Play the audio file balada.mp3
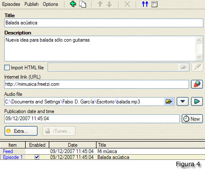 point(197,101)
